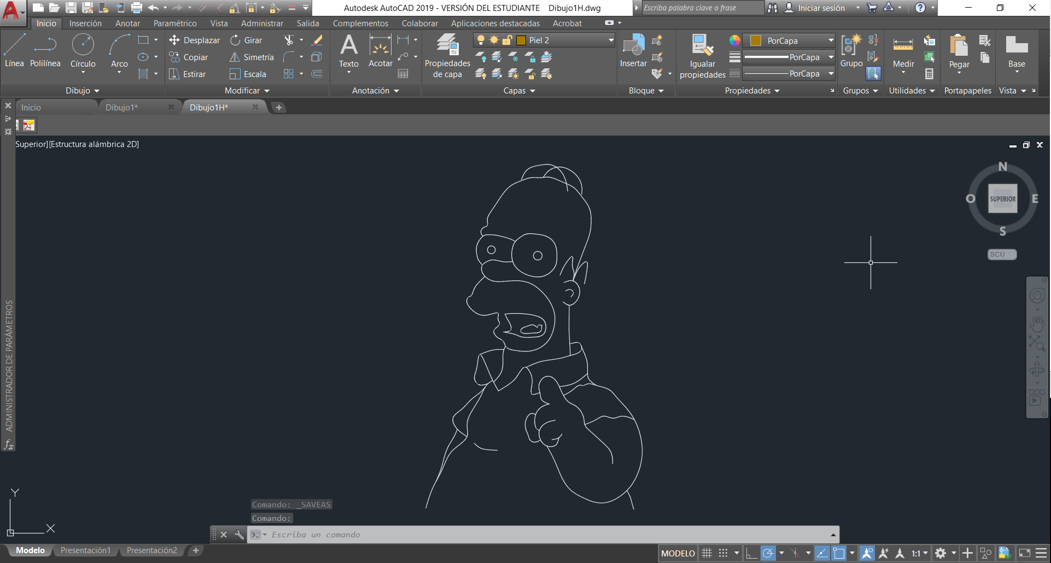
Task: Click the color wheel icon in Propiedades
Action: (734, 40)
